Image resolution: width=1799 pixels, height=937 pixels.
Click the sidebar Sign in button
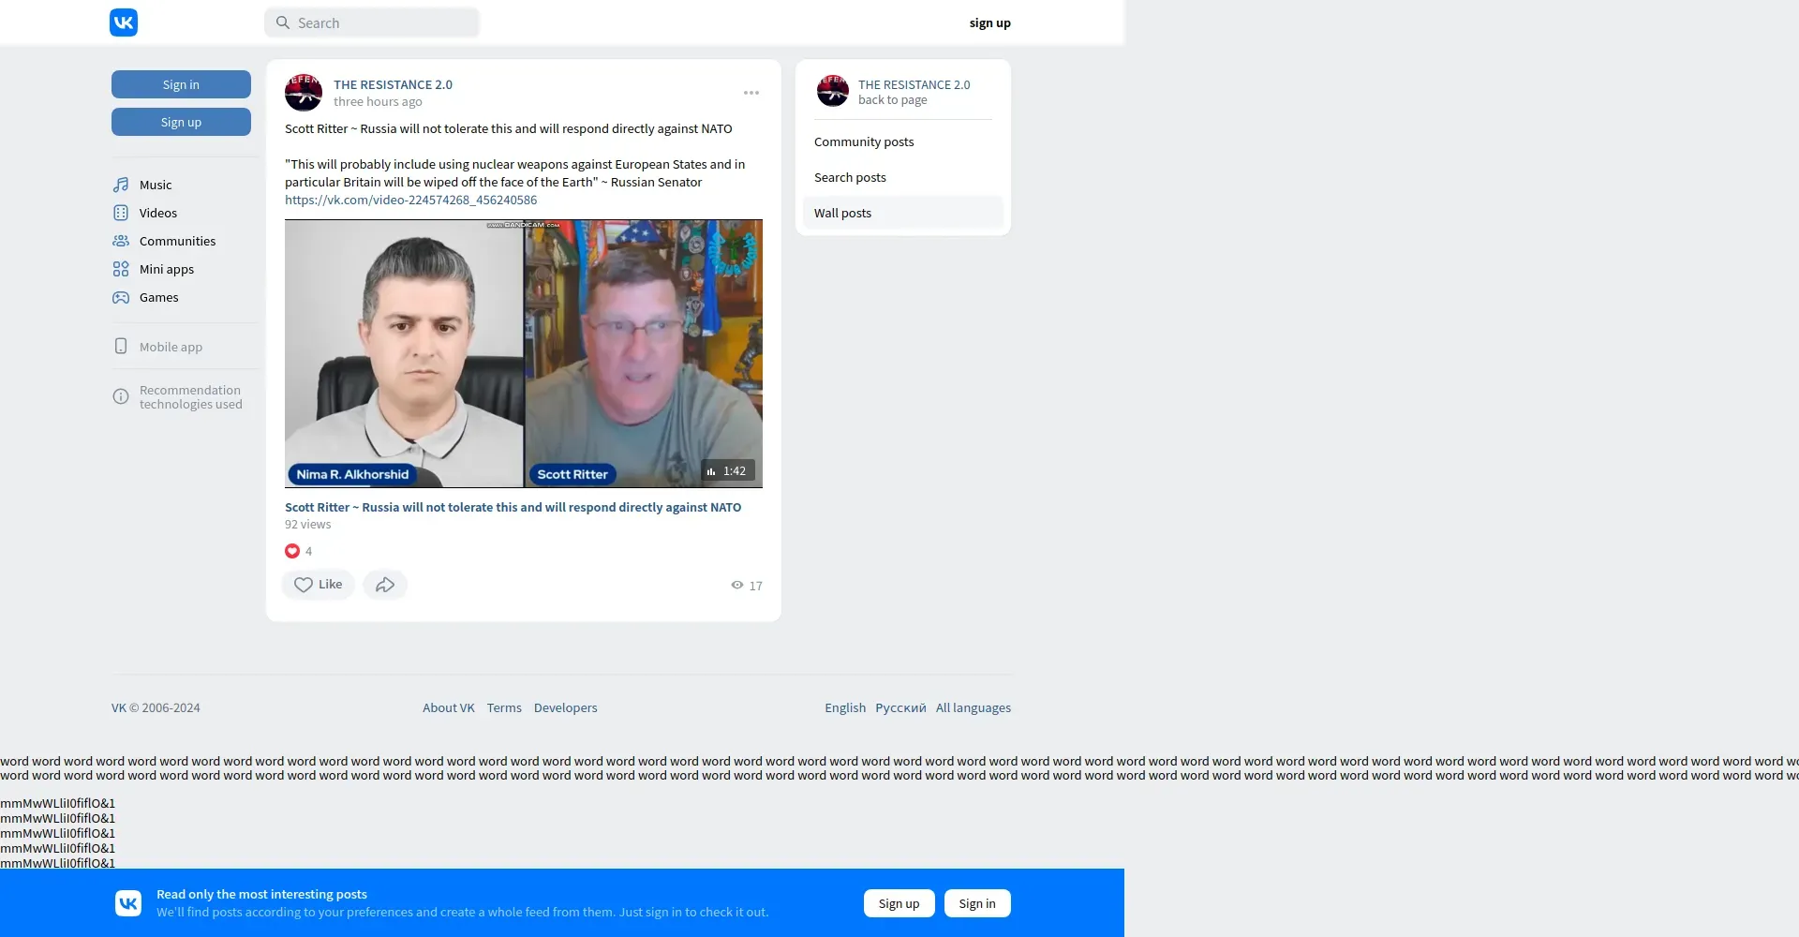click(x=181, y=84)
